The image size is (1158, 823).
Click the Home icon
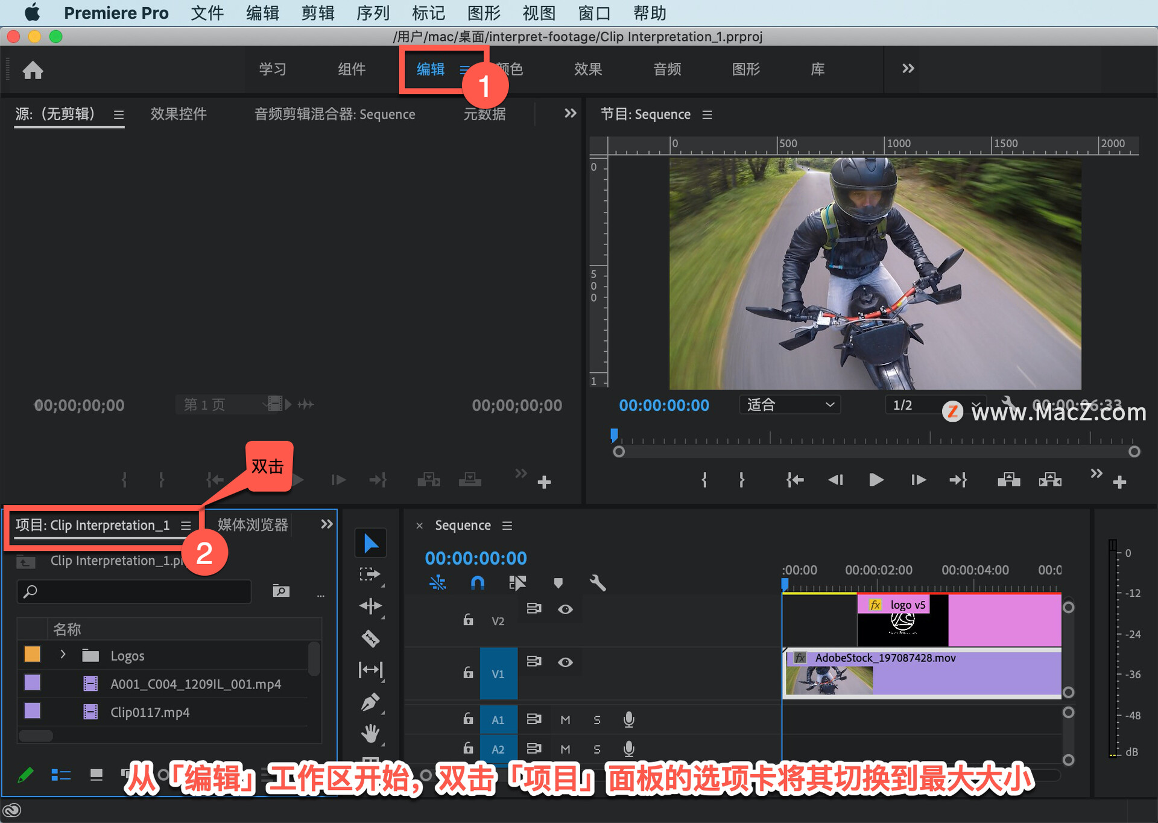point(33,70)
